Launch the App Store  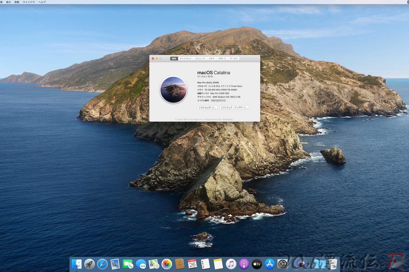(269, 264)
